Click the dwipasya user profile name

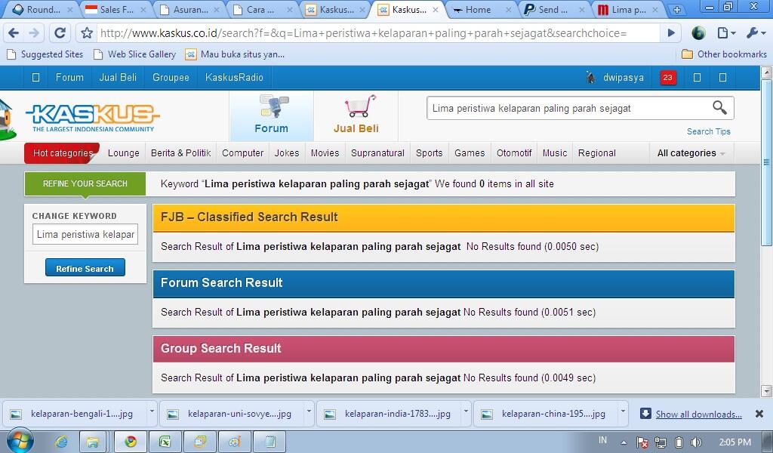623,78
